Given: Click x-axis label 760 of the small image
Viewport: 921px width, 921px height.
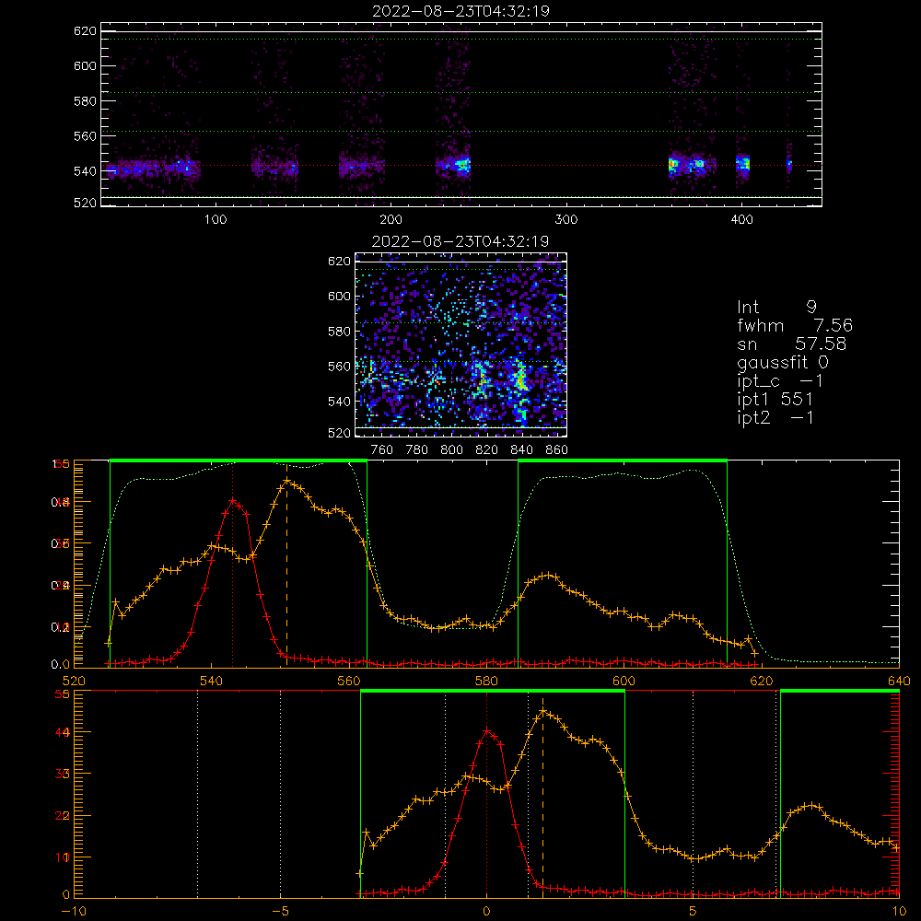Looking at the screenshot, I should coord(382,450).
